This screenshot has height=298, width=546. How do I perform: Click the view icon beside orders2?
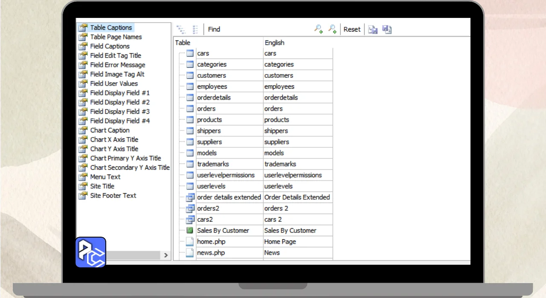coord(190,208)
